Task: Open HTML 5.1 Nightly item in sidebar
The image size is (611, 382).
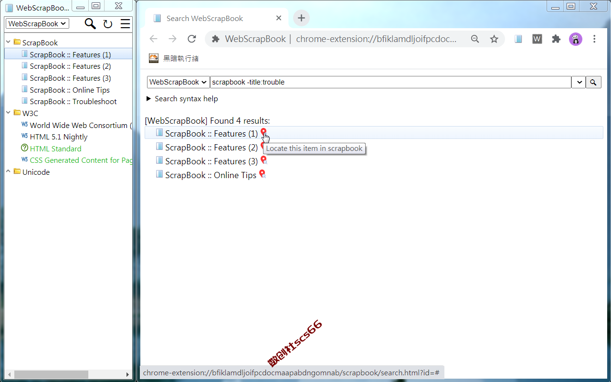Action: pos(59,137)
